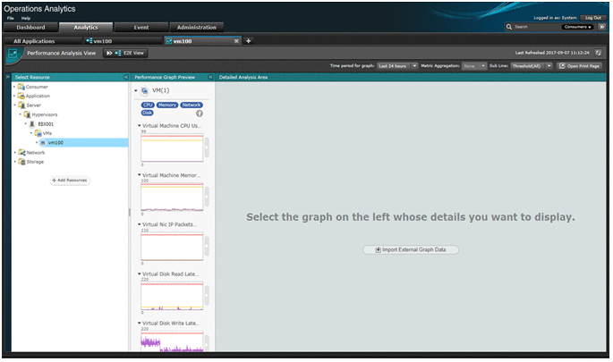This screenshot has height=362, width=613.
Task: Select the Virtual Nic IP Packets graph thumbnail
Action: (172, 247)
